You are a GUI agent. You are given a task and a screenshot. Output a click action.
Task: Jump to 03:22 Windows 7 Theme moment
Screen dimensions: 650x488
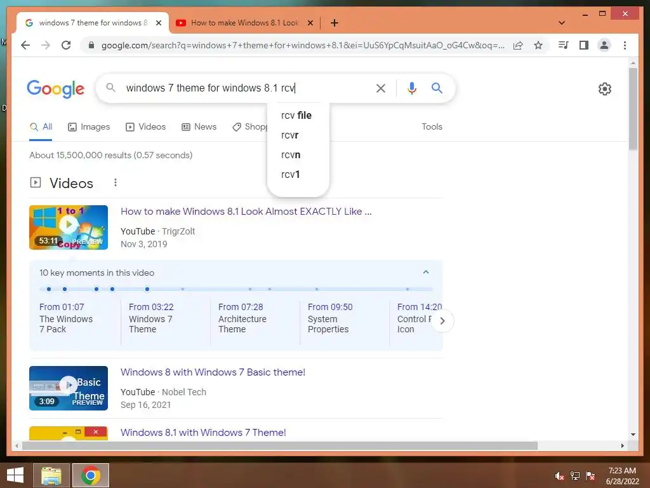151,318
